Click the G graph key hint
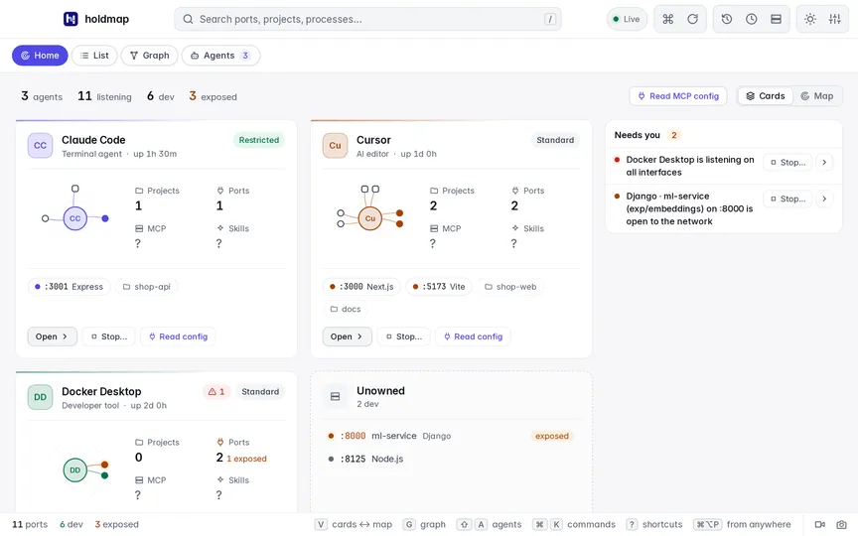858x536 pixels. (x=409, y=524)
